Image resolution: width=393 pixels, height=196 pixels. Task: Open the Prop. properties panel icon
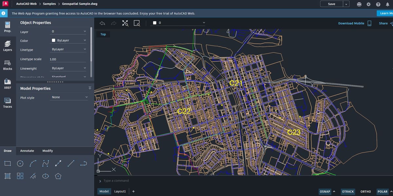pos(8,27)
